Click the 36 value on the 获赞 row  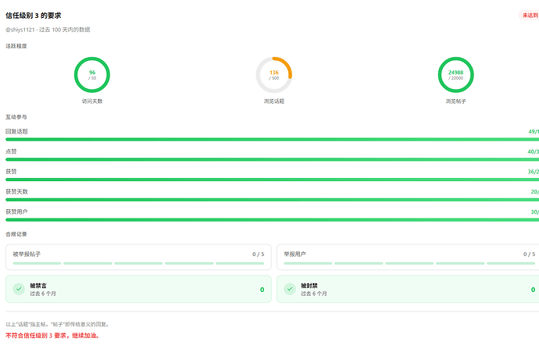point(530,172)
